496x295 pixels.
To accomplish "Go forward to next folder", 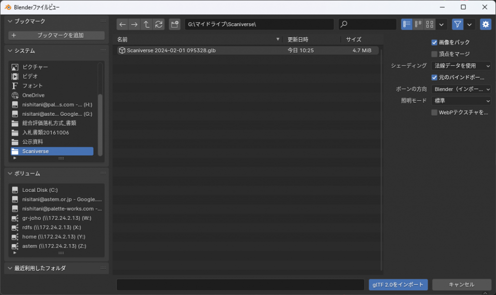I will coord(135,24).
